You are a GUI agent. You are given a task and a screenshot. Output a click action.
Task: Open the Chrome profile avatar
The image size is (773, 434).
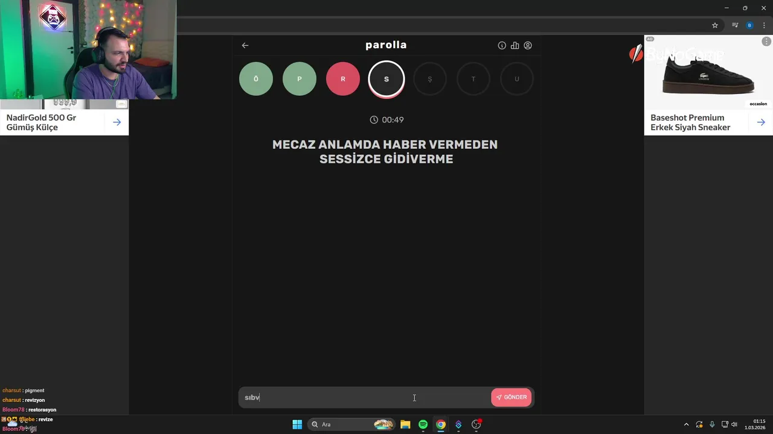coord(749,25)
